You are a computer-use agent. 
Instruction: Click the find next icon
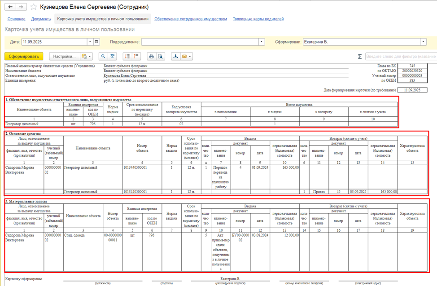coord(112,57)
